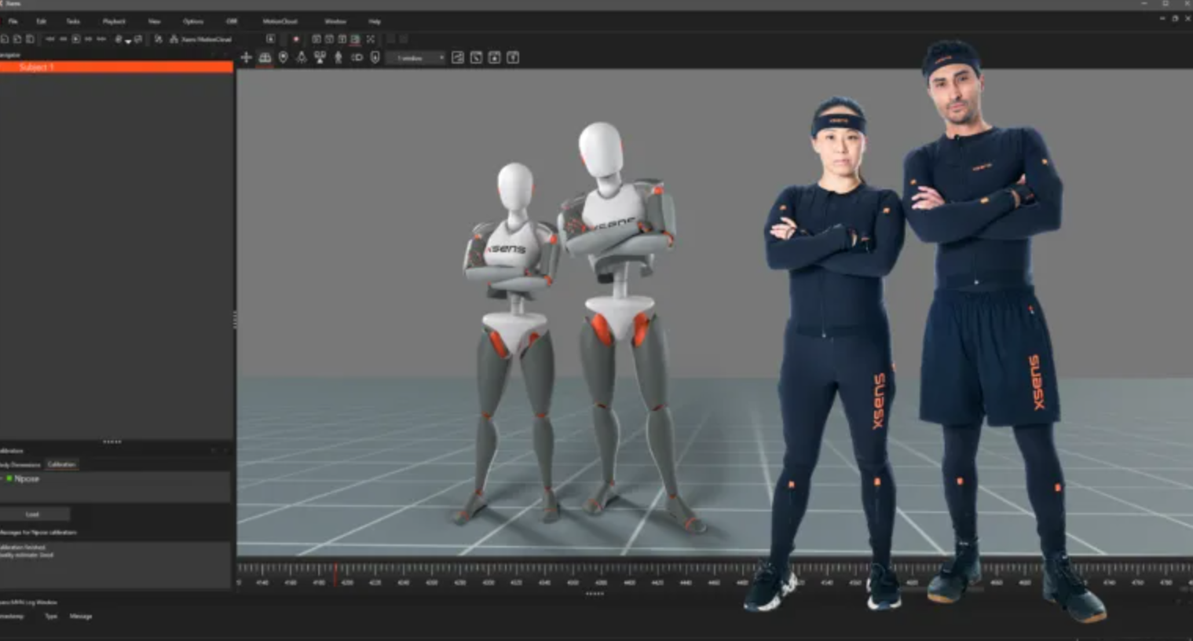Image resolution: width=1193 pixels, height=641 pixels.
Task: Click the standing character figure icon
Action: point(339,57)
